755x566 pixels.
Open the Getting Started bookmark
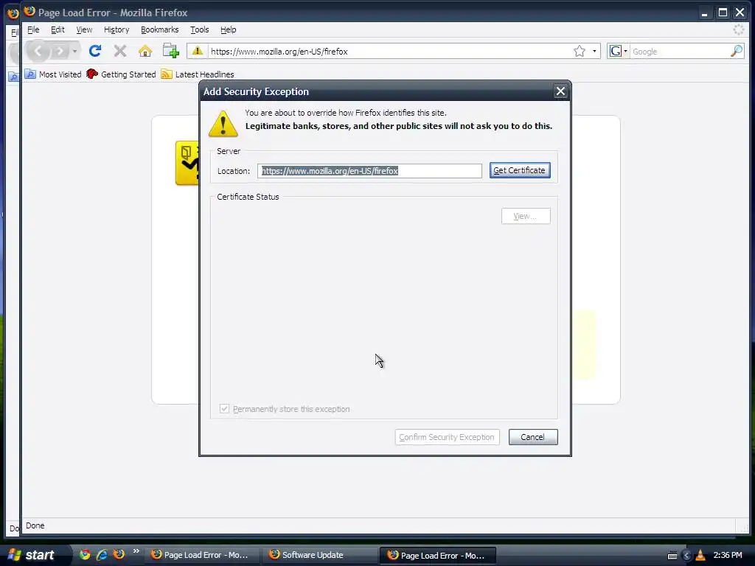[121, 74]
